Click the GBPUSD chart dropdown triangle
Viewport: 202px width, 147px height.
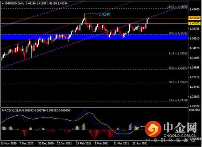click(x=3, y=4)
